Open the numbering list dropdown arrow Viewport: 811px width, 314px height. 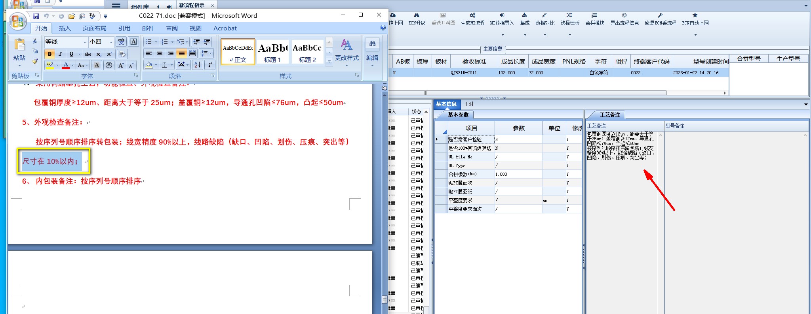[172, 42]
